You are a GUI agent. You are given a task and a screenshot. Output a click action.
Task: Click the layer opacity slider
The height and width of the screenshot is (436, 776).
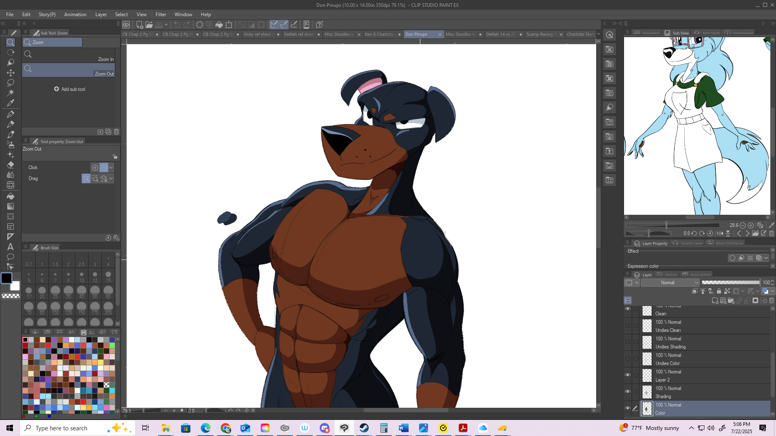point(730,283)
